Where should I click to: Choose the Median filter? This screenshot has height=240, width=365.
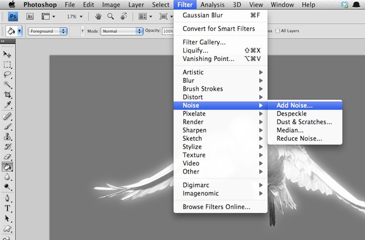[x=305, y=130]
